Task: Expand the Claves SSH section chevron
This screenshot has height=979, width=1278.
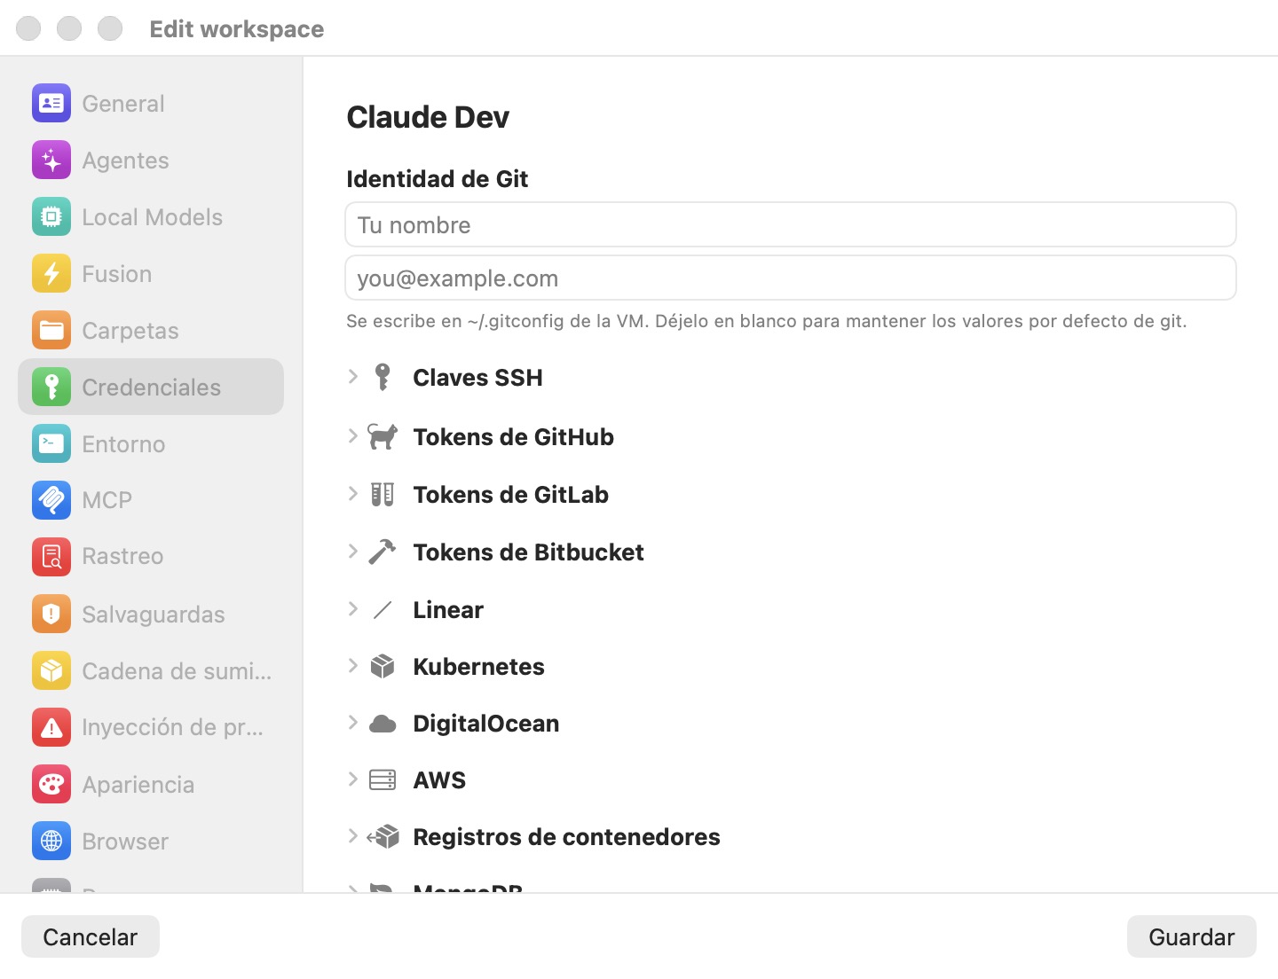Action: [x=353, y=377]
